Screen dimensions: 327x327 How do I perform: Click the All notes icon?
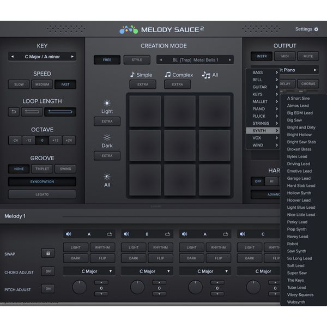(206, 75)
